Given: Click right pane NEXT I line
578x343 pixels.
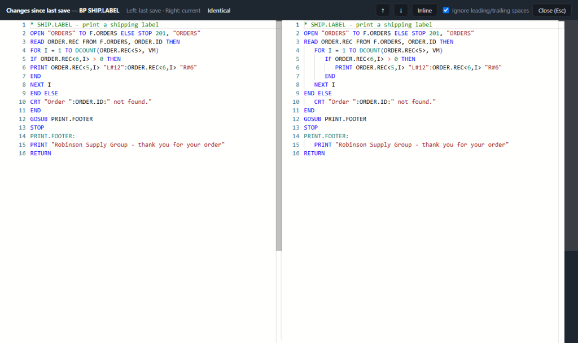Looking at the screenshot, I should coord(325,85).
